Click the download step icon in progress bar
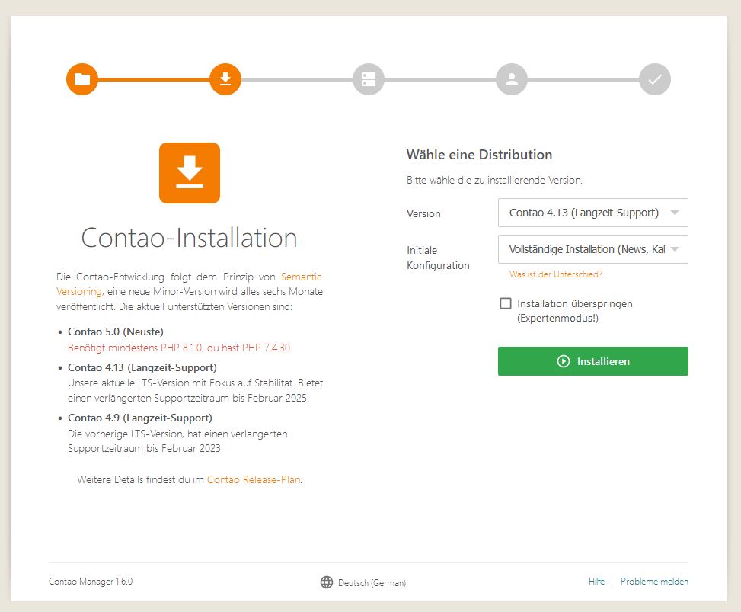This screenshot has width=741, height=612. [225, 79]
